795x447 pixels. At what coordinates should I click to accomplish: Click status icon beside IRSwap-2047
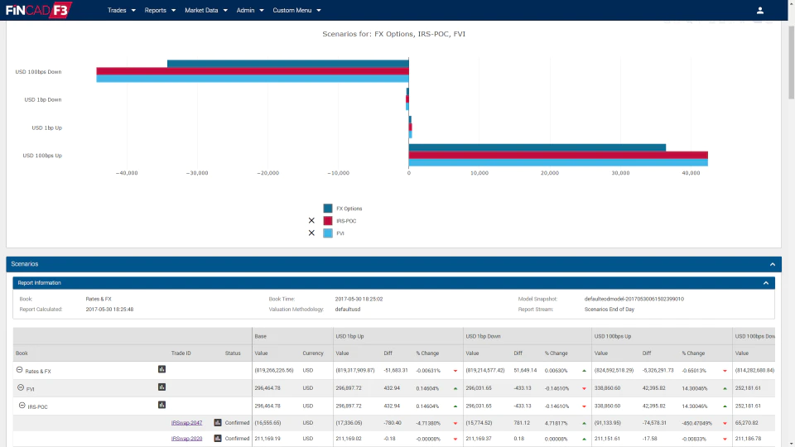pyautogui.click(x=218, y=423)
